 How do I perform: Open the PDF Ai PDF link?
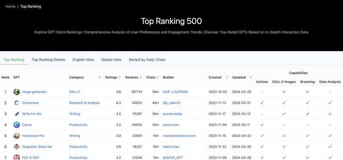[x=30, y=157]
